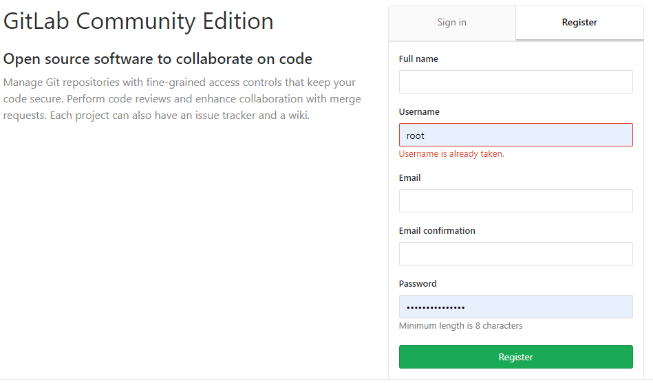Click the Email label above its field
The image size is (653, 383).
pos(409,178)
